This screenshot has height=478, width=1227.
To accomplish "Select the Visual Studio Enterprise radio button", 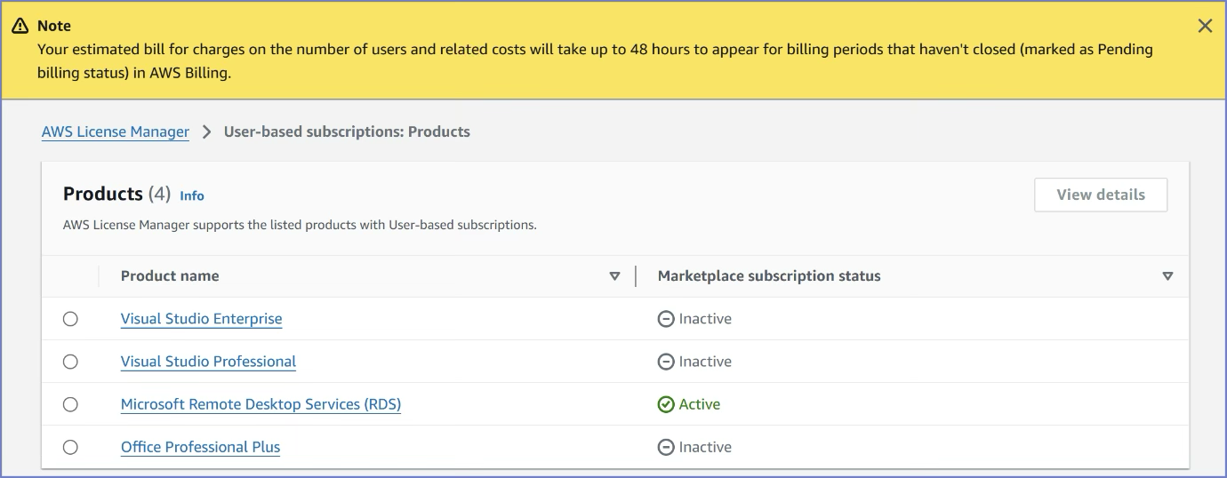I will (x=70, y=319).
